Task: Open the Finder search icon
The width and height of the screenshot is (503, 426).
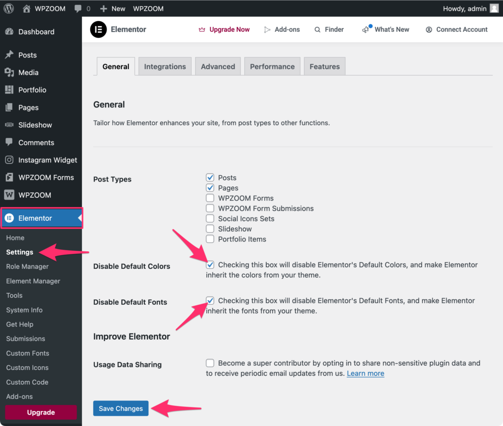Action: coord(317,29)
